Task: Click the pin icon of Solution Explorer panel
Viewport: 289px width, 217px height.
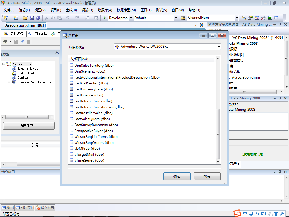Action: point(280,25)
